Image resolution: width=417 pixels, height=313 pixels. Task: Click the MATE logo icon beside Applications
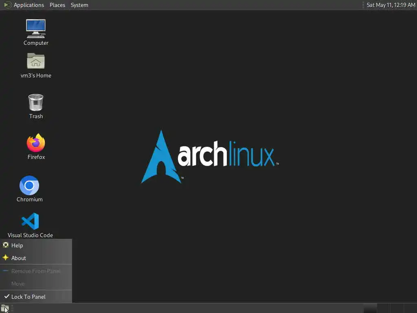click(x=7, y=5)
